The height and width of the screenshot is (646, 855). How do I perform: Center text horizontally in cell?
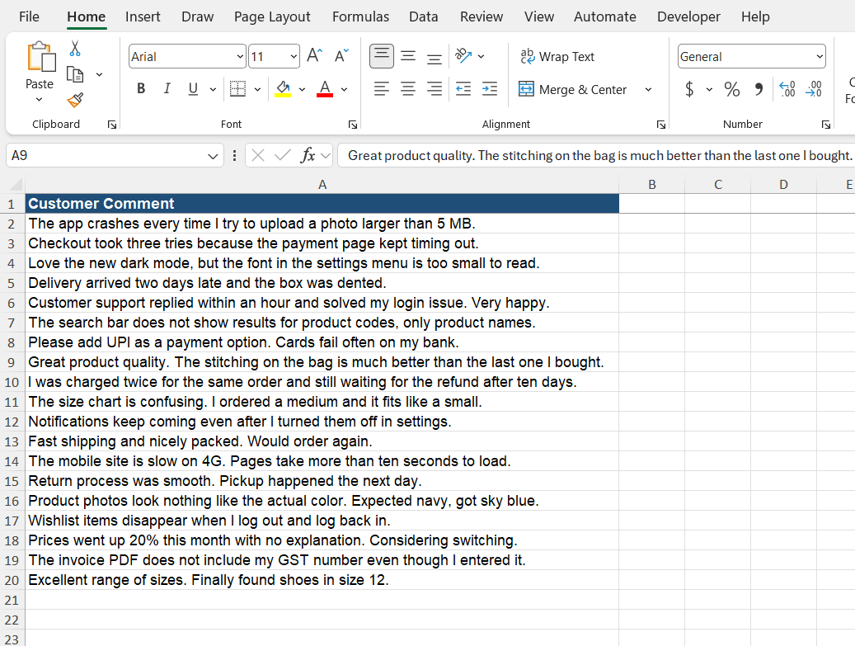click(x=408, y=88)
